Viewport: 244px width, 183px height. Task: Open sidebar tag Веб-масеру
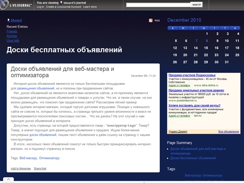(x=193, y=176)
